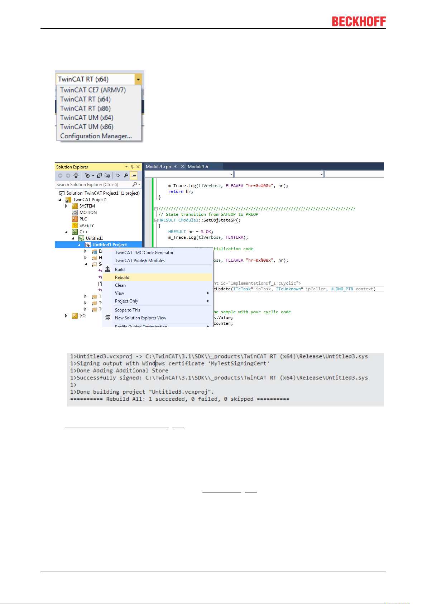Choose TwinCAT RT (x86) in platform list
The image size is (427, 604).
pos(85,108)
